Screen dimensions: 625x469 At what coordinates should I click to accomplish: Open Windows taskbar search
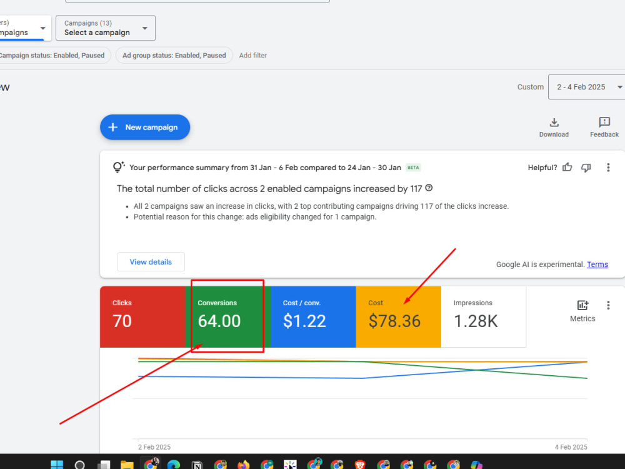point(80,465)
